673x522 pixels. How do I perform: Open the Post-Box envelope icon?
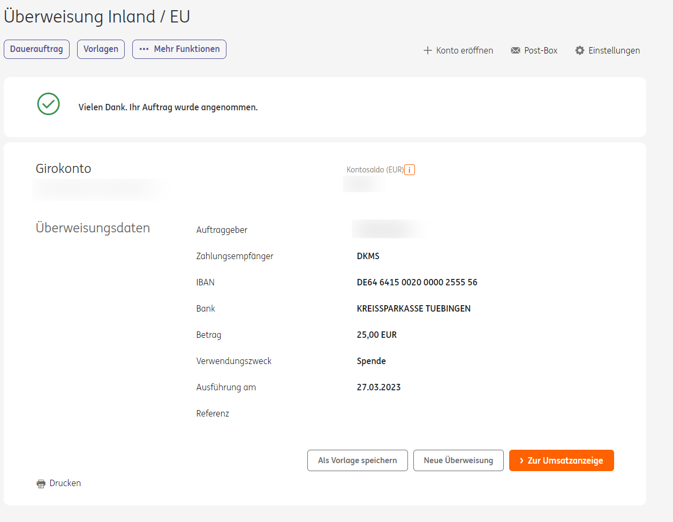pos(516,50)
